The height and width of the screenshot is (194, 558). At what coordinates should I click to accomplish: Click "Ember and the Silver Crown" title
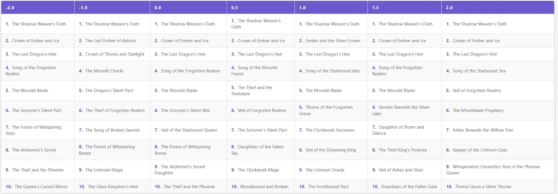[332, 41]
